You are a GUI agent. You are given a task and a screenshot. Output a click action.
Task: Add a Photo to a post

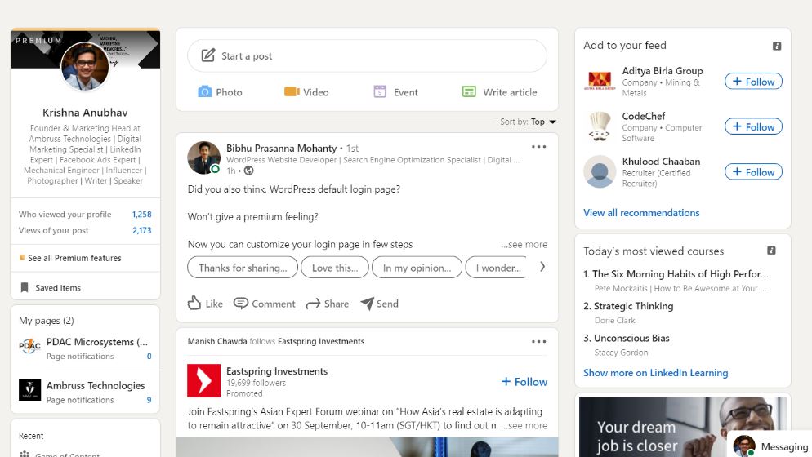point(220,92)
